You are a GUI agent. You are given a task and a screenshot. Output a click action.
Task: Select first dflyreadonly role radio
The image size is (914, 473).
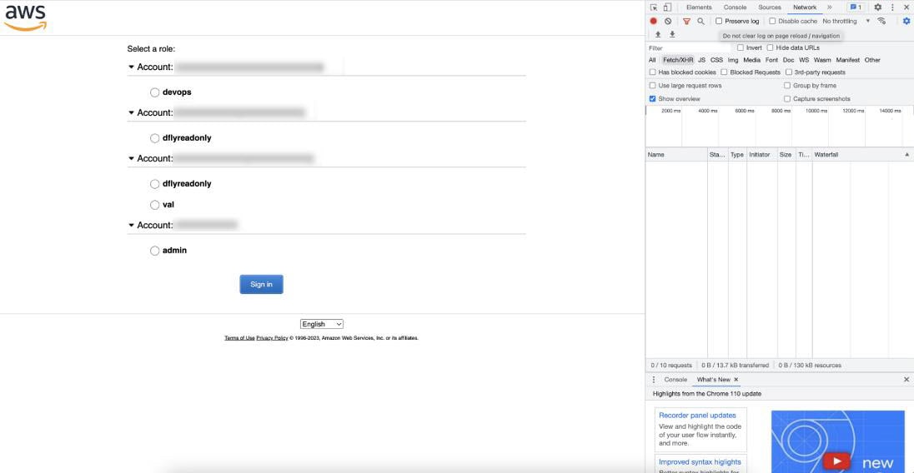tap(154, 138)
